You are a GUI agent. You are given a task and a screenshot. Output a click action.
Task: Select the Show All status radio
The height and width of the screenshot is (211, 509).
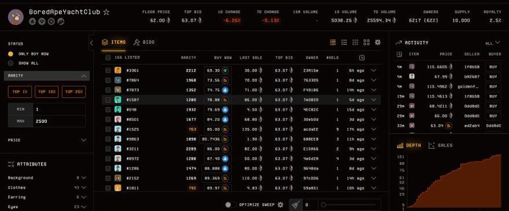coord(11,63)
